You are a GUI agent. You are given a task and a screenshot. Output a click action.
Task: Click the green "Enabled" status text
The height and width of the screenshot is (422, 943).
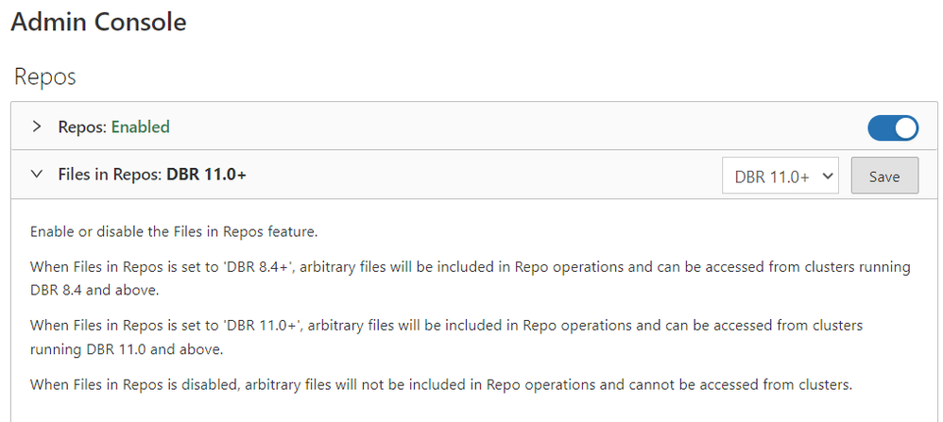click(141, 127)
